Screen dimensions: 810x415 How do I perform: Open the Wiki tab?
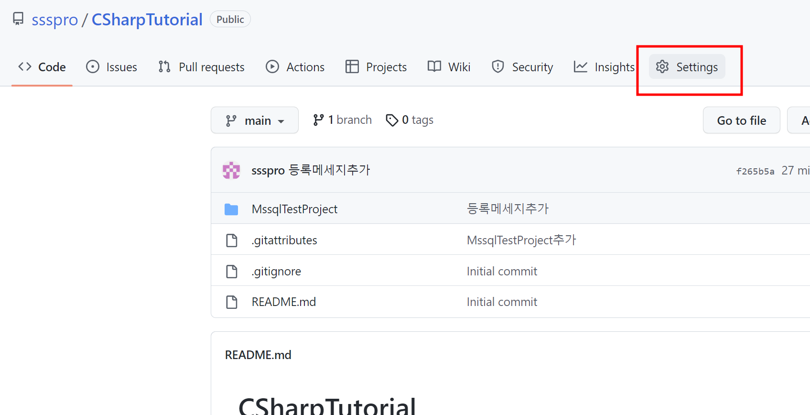[449, 67]
